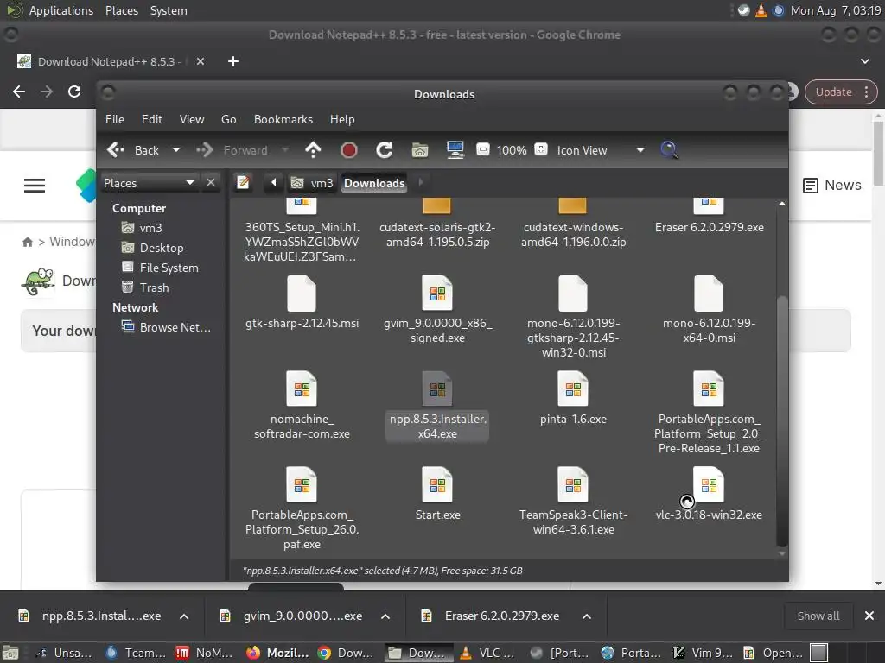
Task: Open the News link on webpage
Action: (x=832, y=186)
